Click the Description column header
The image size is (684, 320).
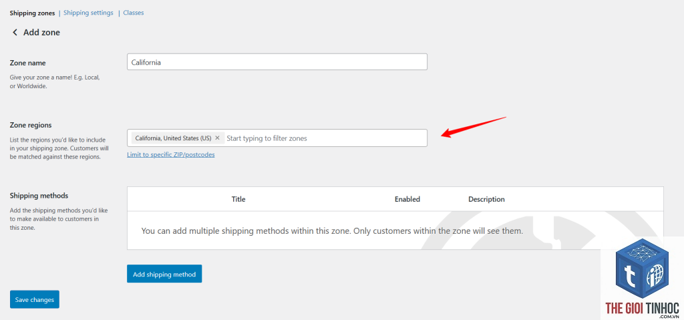(x=486, y=199)
